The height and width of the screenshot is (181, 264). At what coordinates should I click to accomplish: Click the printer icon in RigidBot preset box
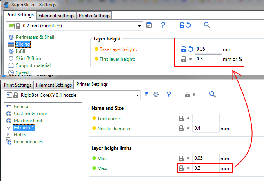9,95
